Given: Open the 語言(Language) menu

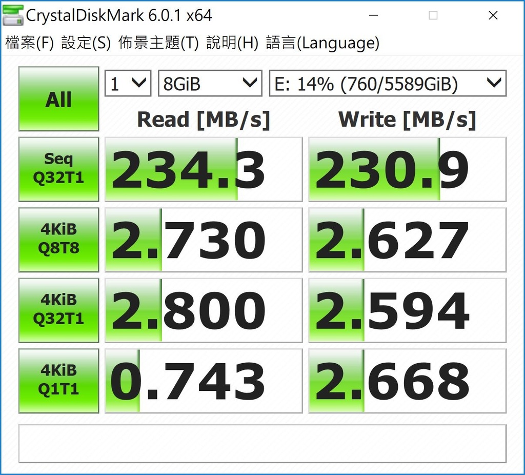Looking at the screenshot, I should (x=322, y=43).
